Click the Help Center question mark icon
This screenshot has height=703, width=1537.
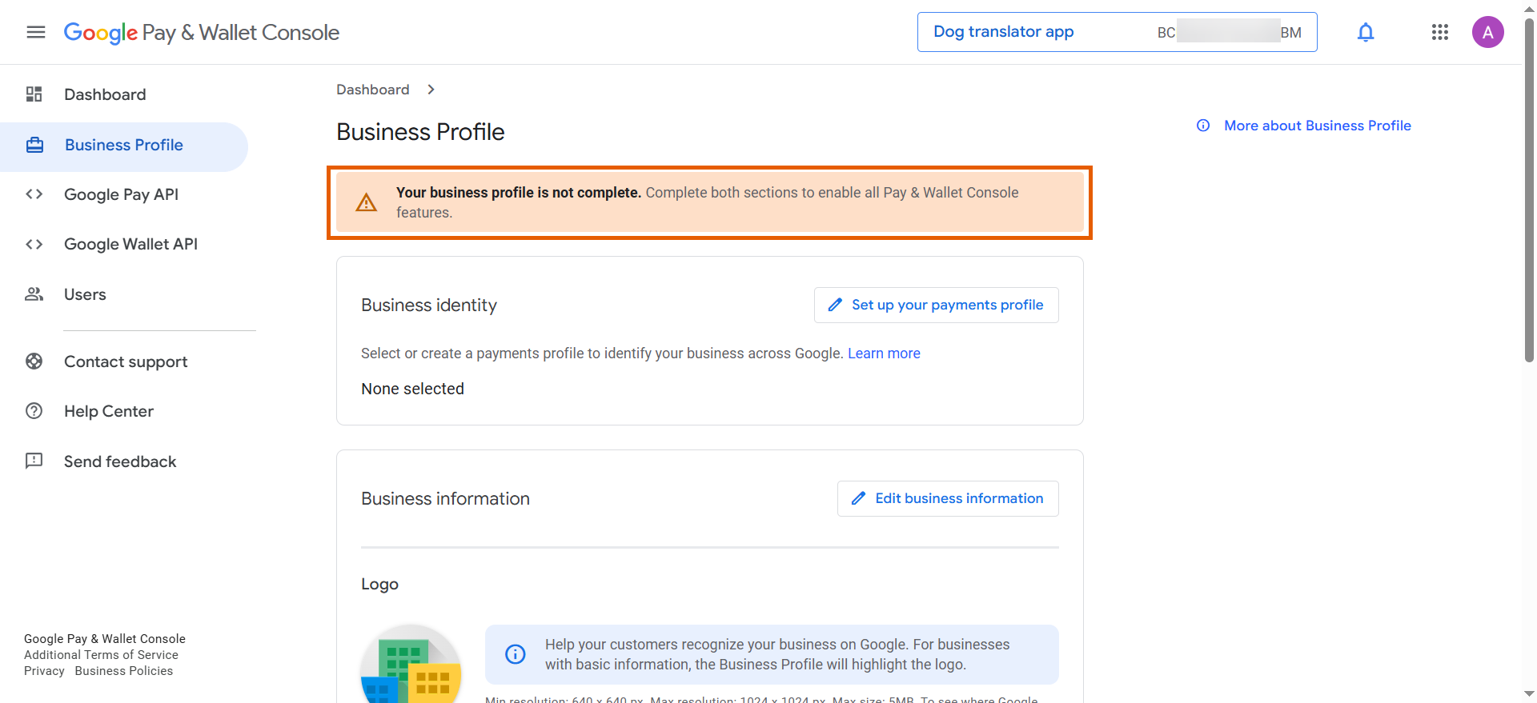pyautogui.click(x=34, y=411)
